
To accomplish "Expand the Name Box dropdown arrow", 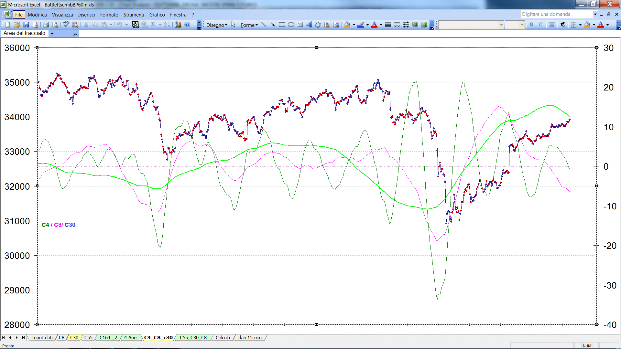I will 52,33.
